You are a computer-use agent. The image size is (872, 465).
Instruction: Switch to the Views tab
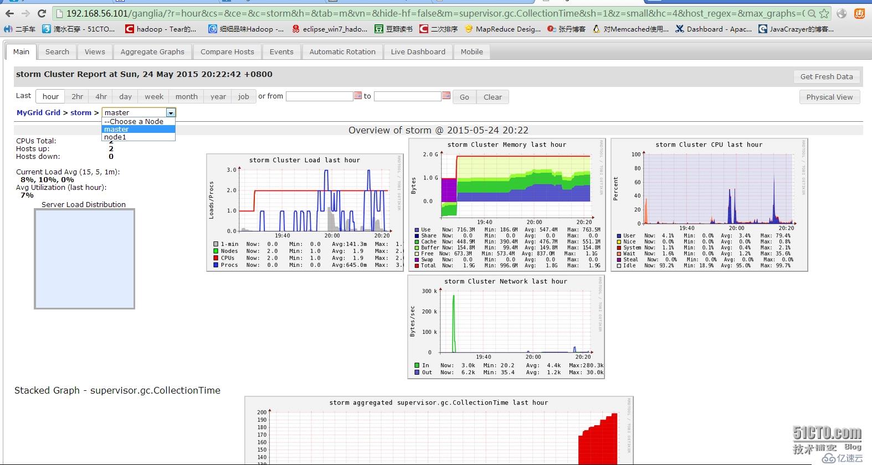tap(95, 51)
